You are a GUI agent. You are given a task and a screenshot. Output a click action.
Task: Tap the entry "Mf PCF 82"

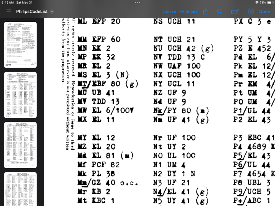coord(99,164)
